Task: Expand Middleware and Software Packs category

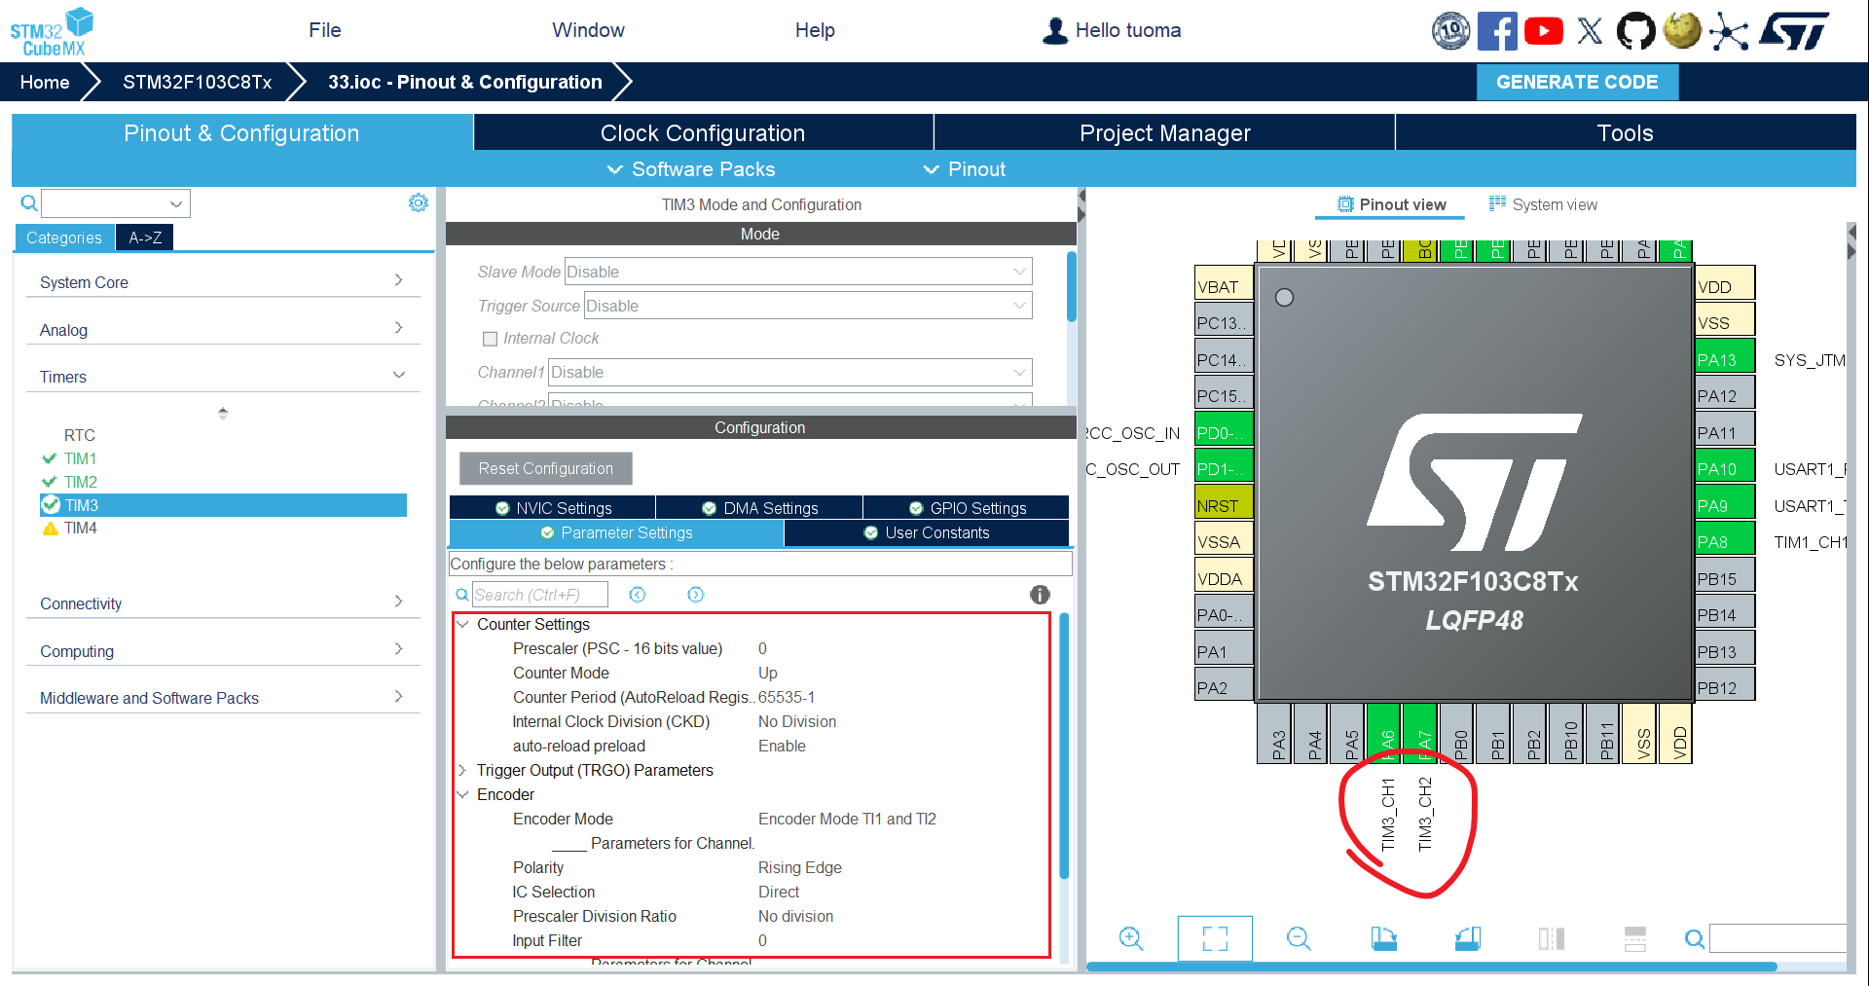Action: (223, 698)
